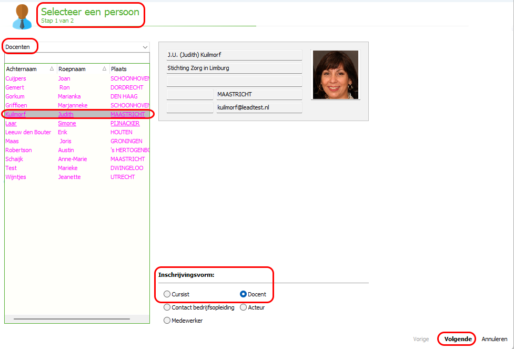Select the Maas row
The width and height of the screenshot is (514, 349).
click(x=77, y=141)
